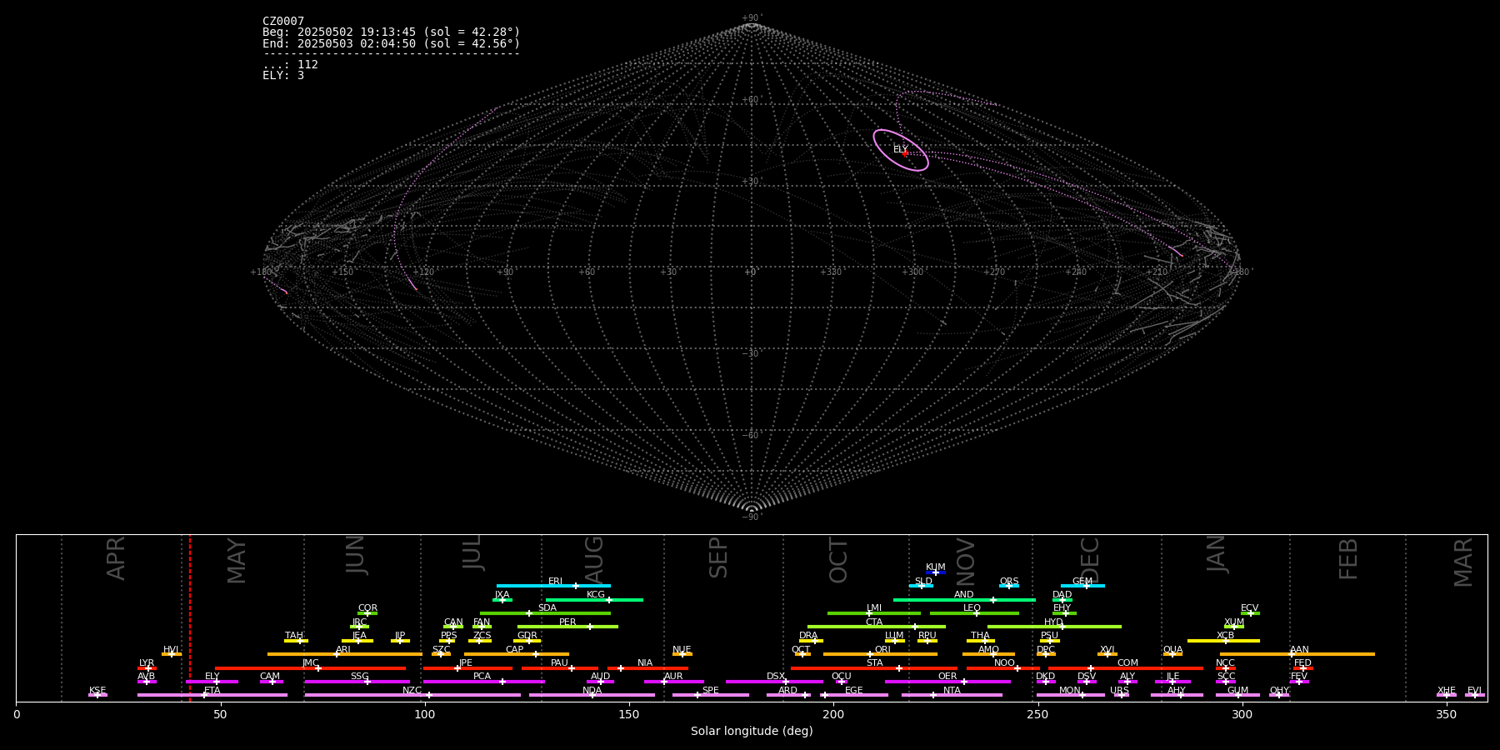Select the KCG shower bar
This screenshot has width=1500, height=750.
tap(594, 600)
